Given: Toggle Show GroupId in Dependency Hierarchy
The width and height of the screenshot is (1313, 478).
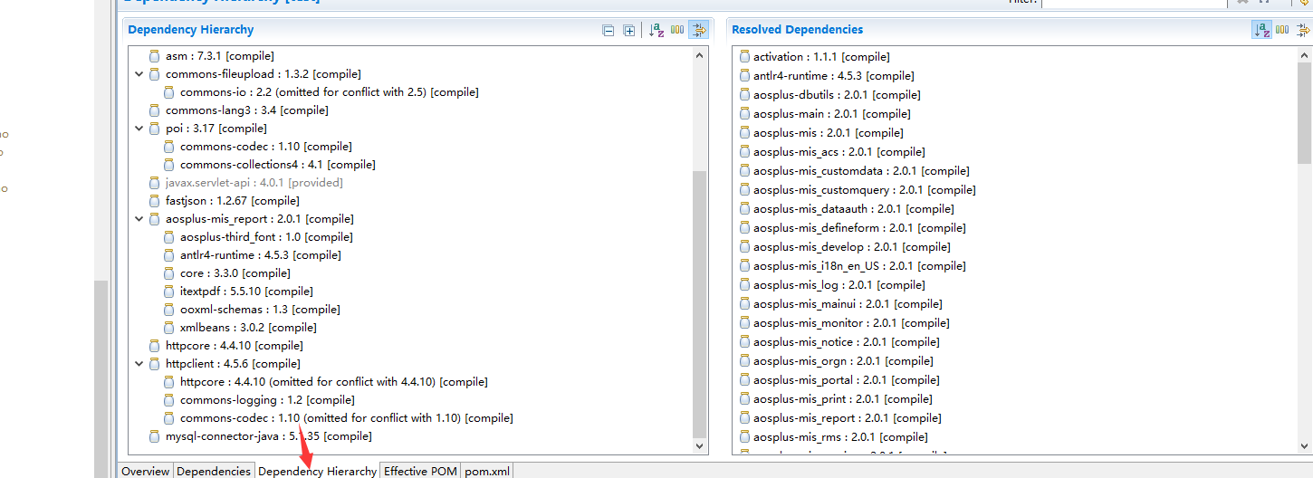Looking at the screenshot, I should pyautogui.click(x=677, y=30).
